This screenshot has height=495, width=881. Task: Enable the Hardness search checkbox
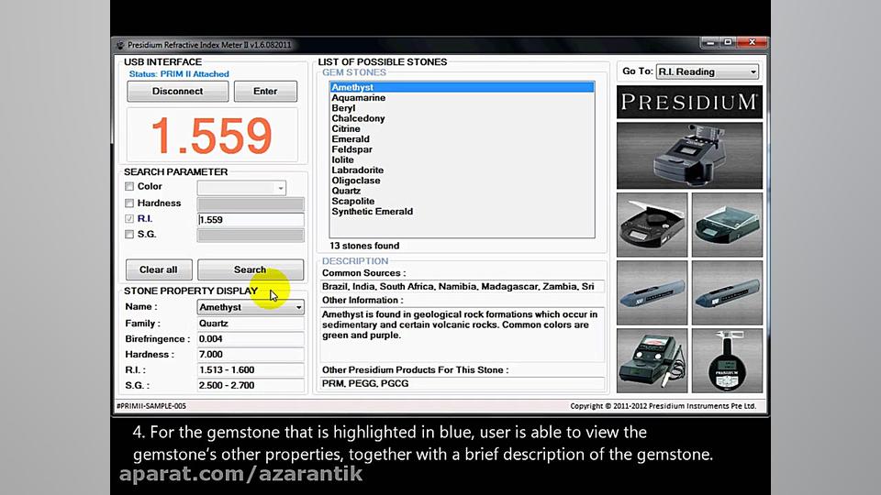tap(129, 203)
